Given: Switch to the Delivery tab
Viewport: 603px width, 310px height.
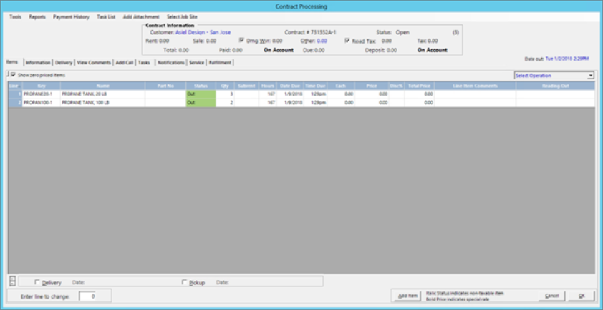Looking at the screenshot, I should [64, 63].
